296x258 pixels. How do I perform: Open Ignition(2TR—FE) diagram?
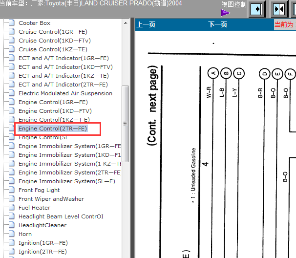tap(42, 252)
